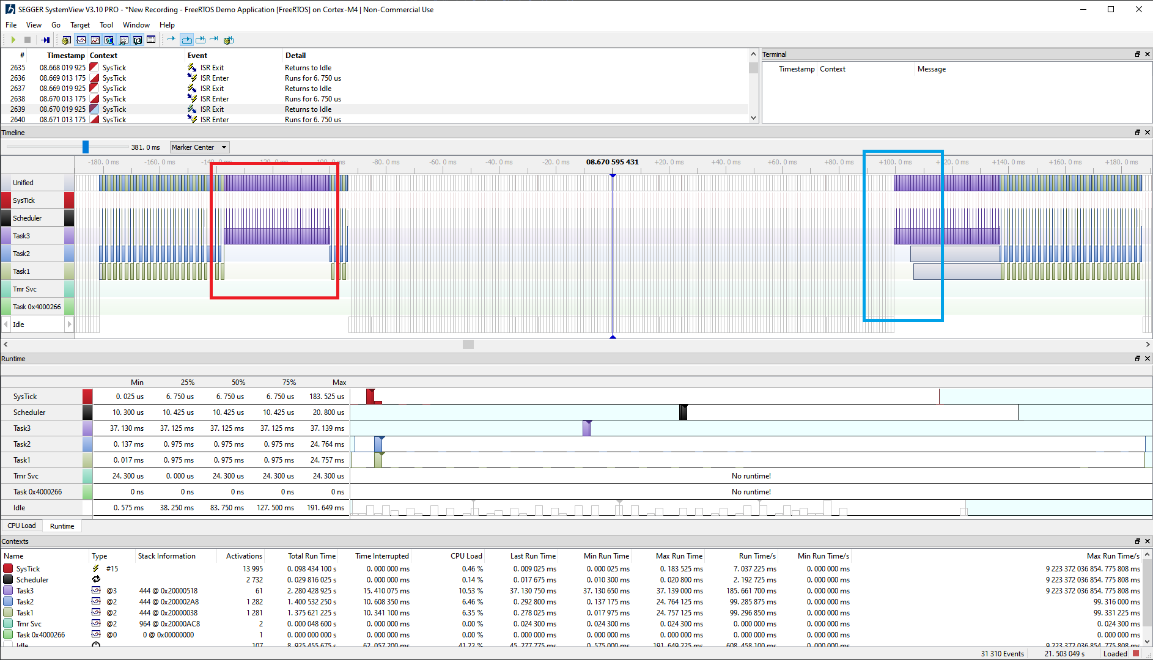Click the Total Run Time column header
Screen dimensions: 1153x660
coord(311,556)
